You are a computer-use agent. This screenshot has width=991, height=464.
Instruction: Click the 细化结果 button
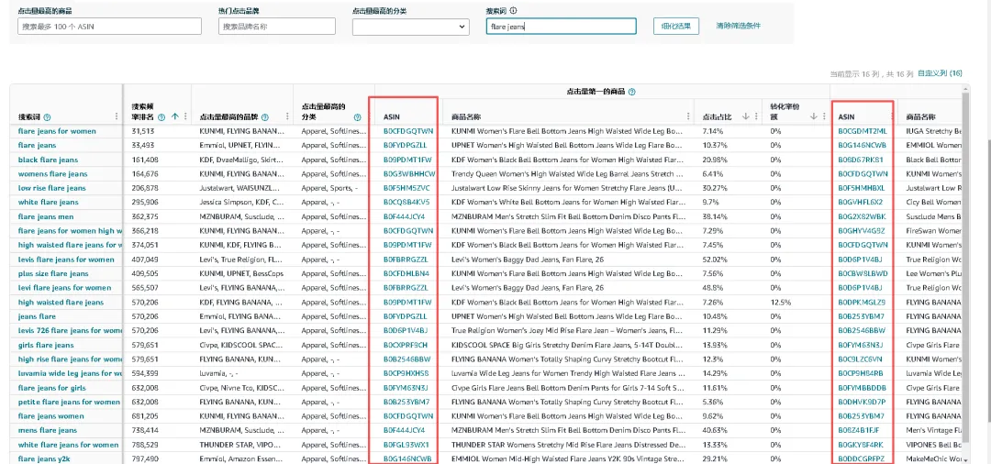coord(676,26)
